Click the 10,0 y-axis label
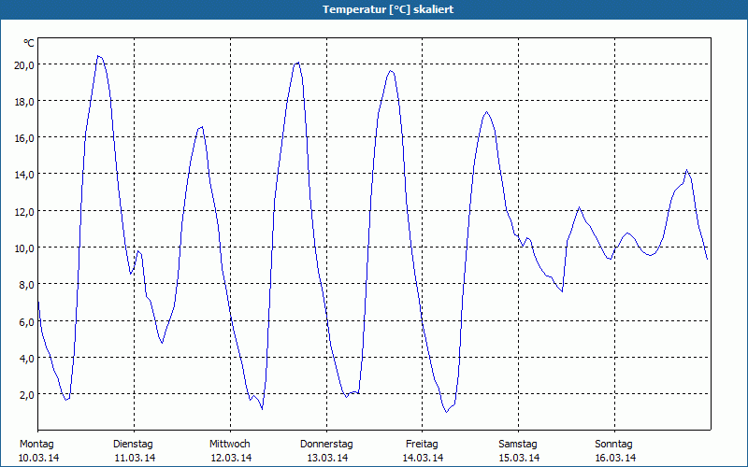 tap(24, 248)
